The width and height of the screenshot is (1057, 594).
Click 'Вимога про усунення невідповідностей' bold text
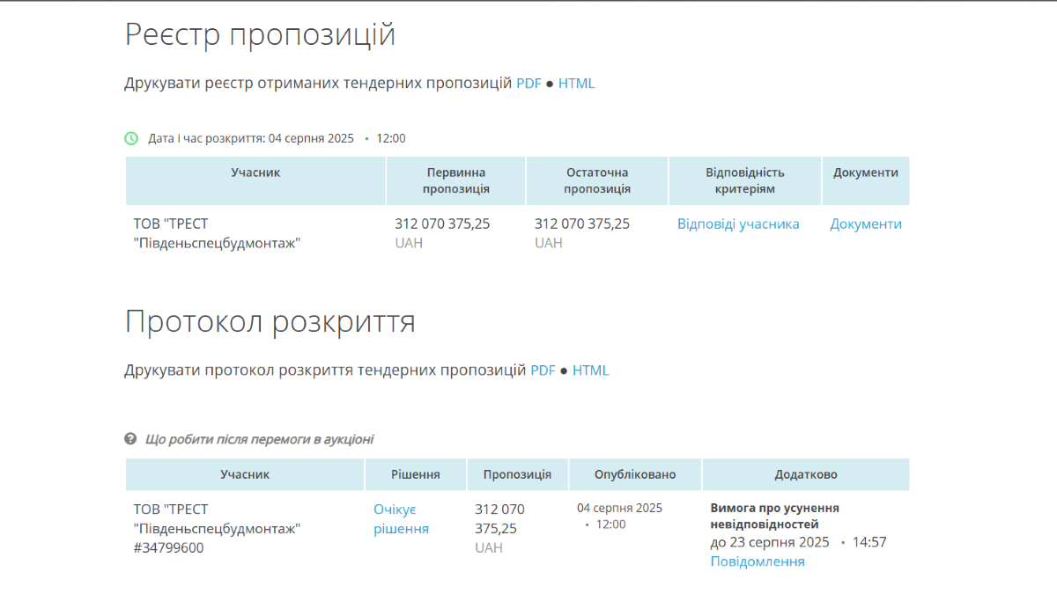(x=773, y=516)
